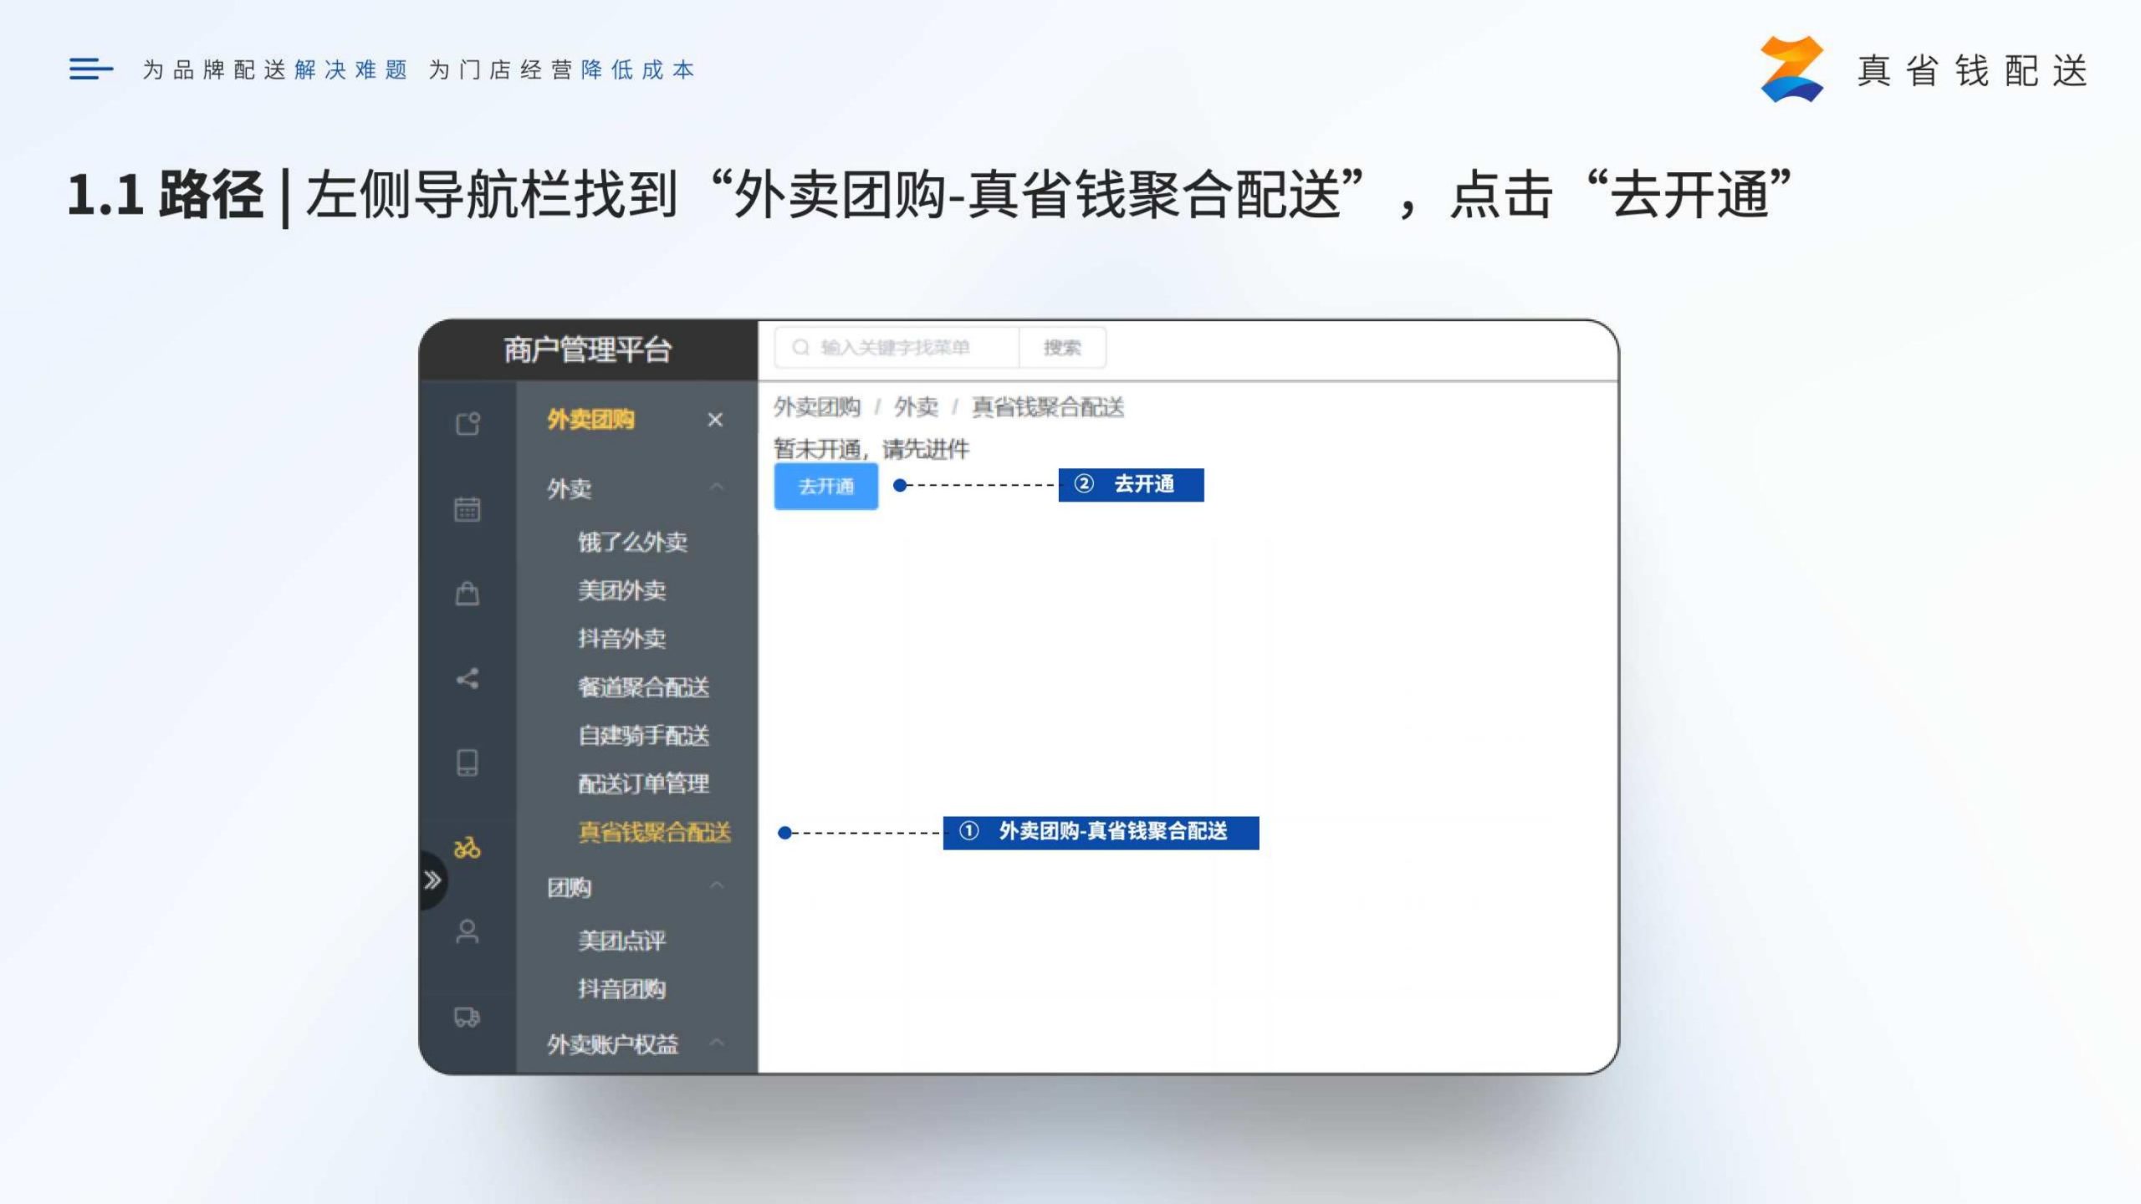Click the 真省钱配送 logo at top right
2141x1204 pixels.
click(1924, 69)
